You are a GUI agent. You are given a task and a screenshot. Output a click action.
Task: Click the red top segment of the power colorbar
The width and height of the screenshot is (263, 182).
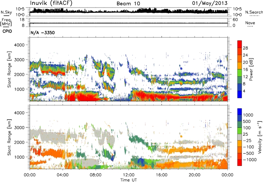(x=240, y=44)
